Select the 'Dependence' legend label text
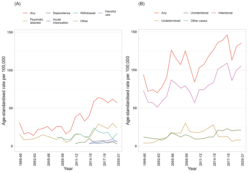248x173 pixels. click(x=61, y=13)
